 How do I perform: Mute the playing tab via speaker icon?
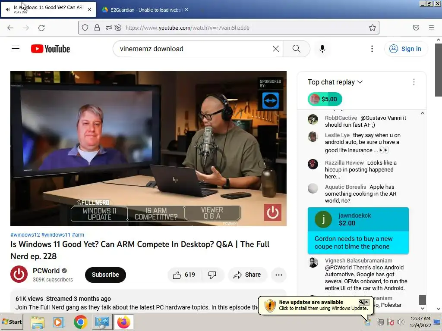(x=8, y=9)
